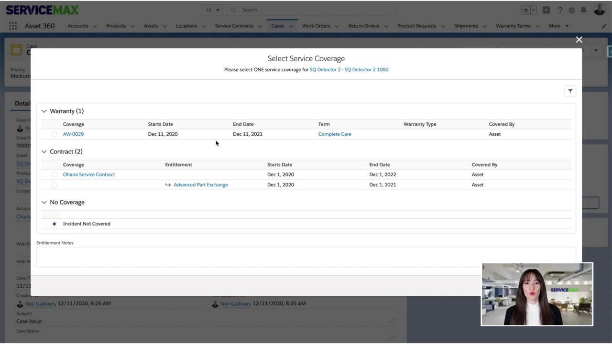Select the AW-0029 warranty radio button
This screenshot has width=612, height=344.
pos(54,134)
